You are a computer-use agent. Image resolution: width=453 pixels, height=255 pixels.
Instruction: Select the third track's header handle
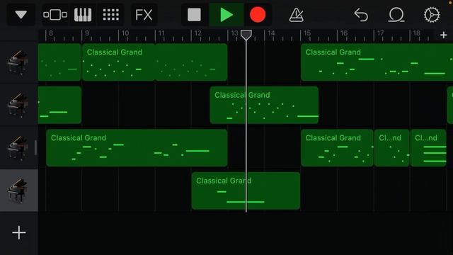coord(35,148)
